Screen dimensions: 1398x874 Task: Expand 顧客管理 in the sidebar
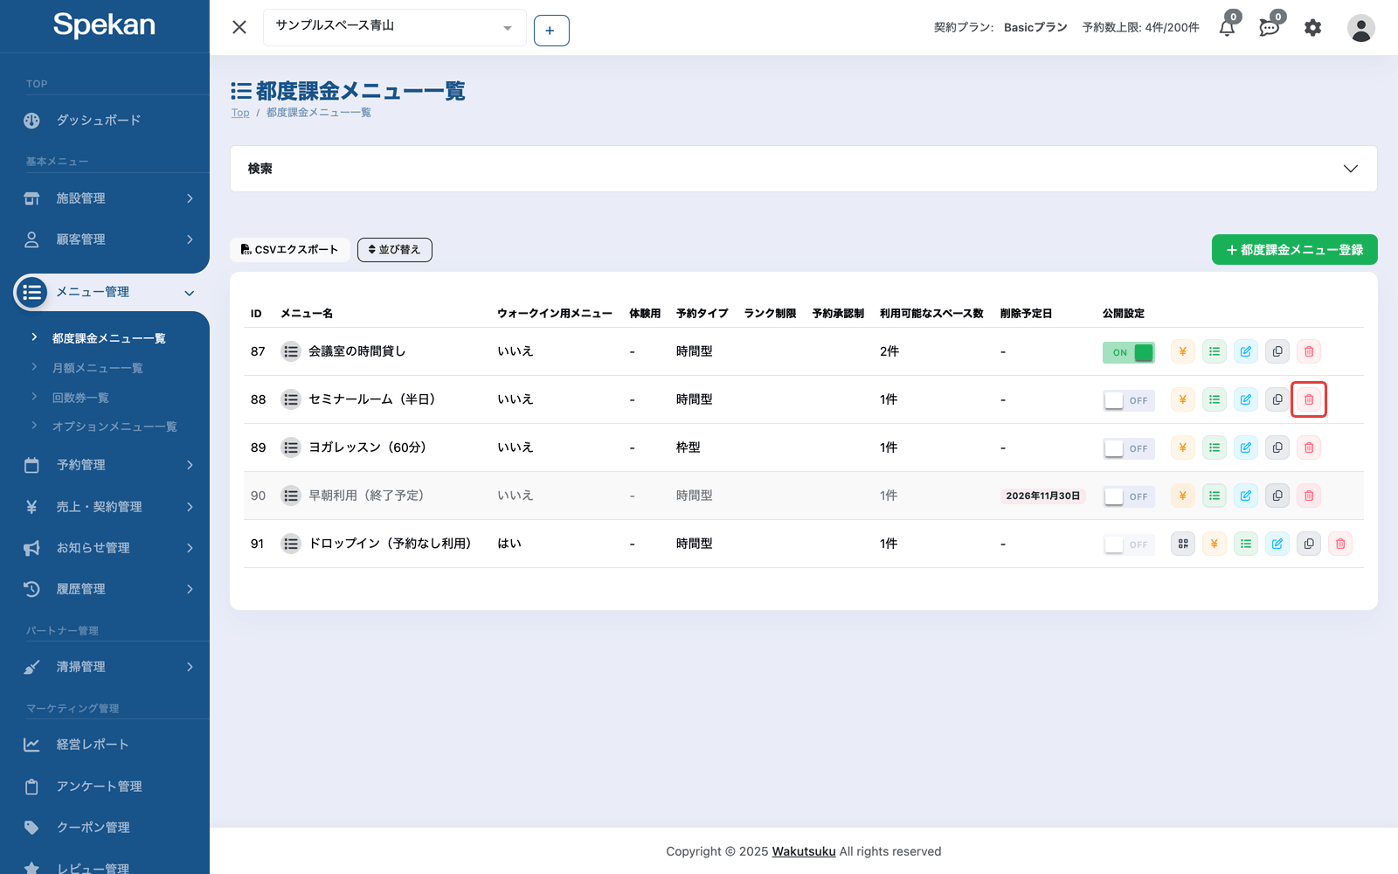pos(105,239)
